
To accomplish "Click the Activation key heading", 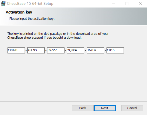I will [x=19, y=12].
